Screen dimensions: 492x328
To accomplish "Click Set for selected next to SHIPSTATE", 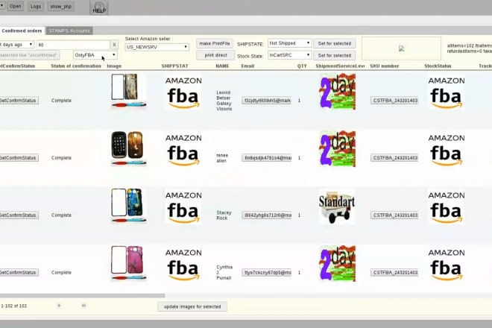I will pyautogui.click(x=335, y=43).
